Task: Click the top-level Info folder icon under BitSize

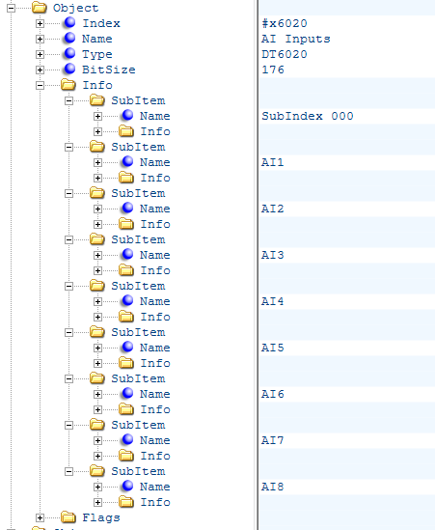Action: pyautogui.click(x=68, y=84)
